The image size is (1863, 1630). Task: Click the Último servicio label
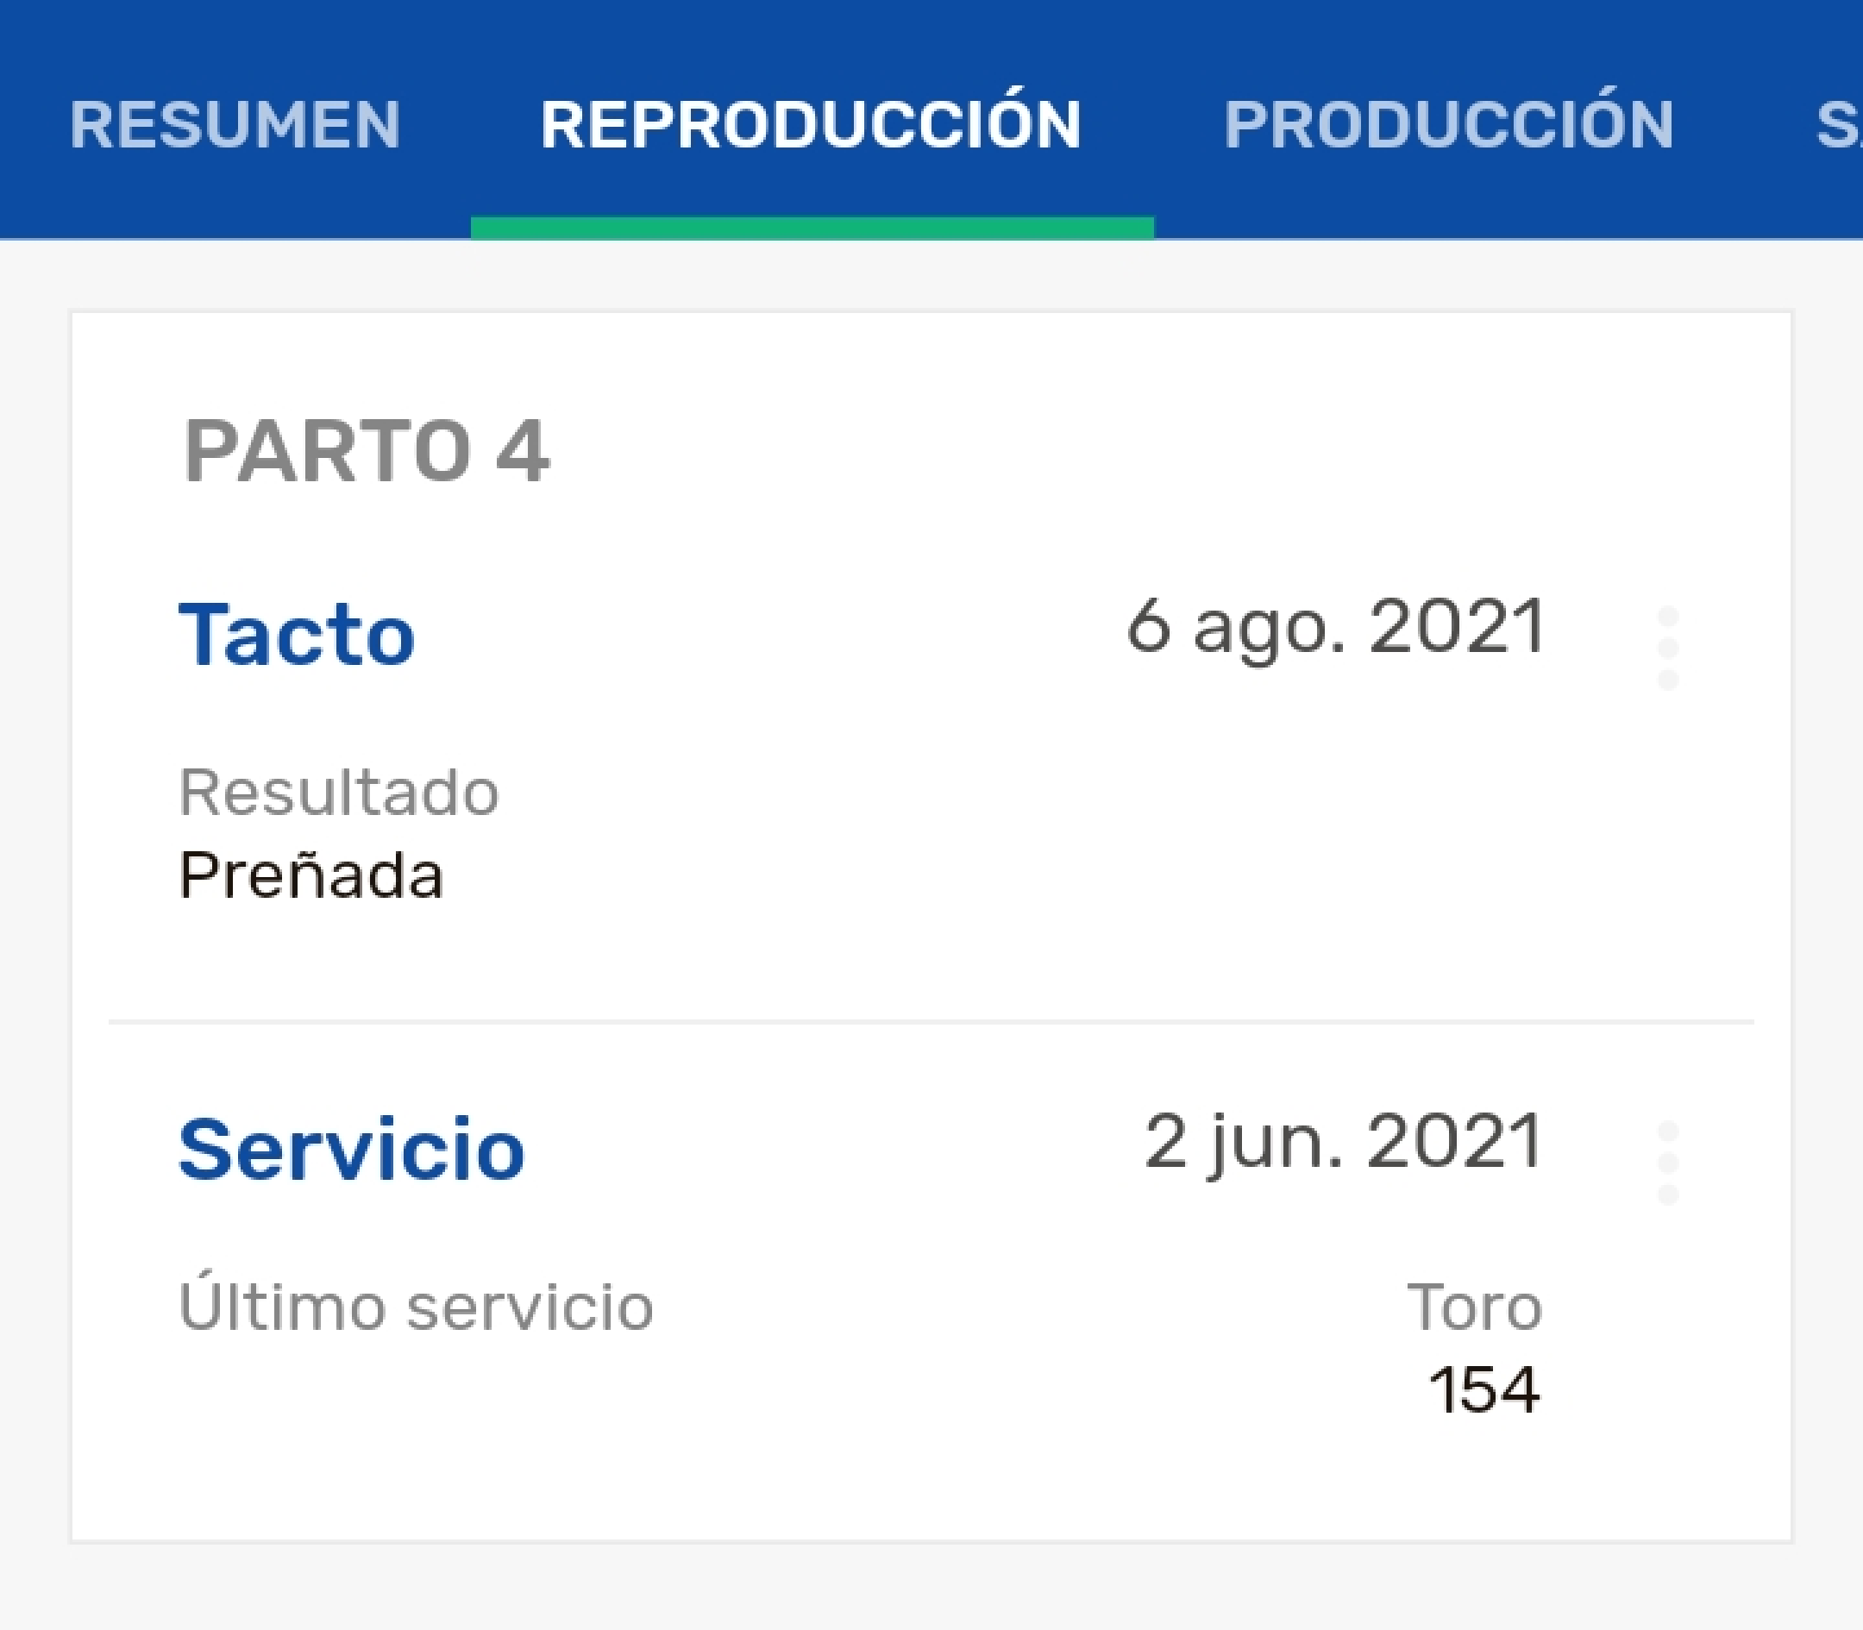(416, 1307)
